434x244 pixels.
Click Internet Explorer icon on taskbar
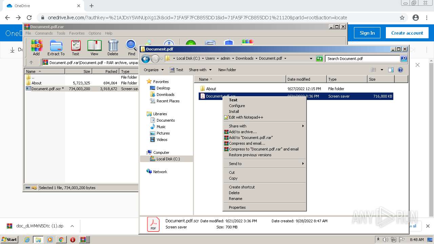tap(27, 240)
